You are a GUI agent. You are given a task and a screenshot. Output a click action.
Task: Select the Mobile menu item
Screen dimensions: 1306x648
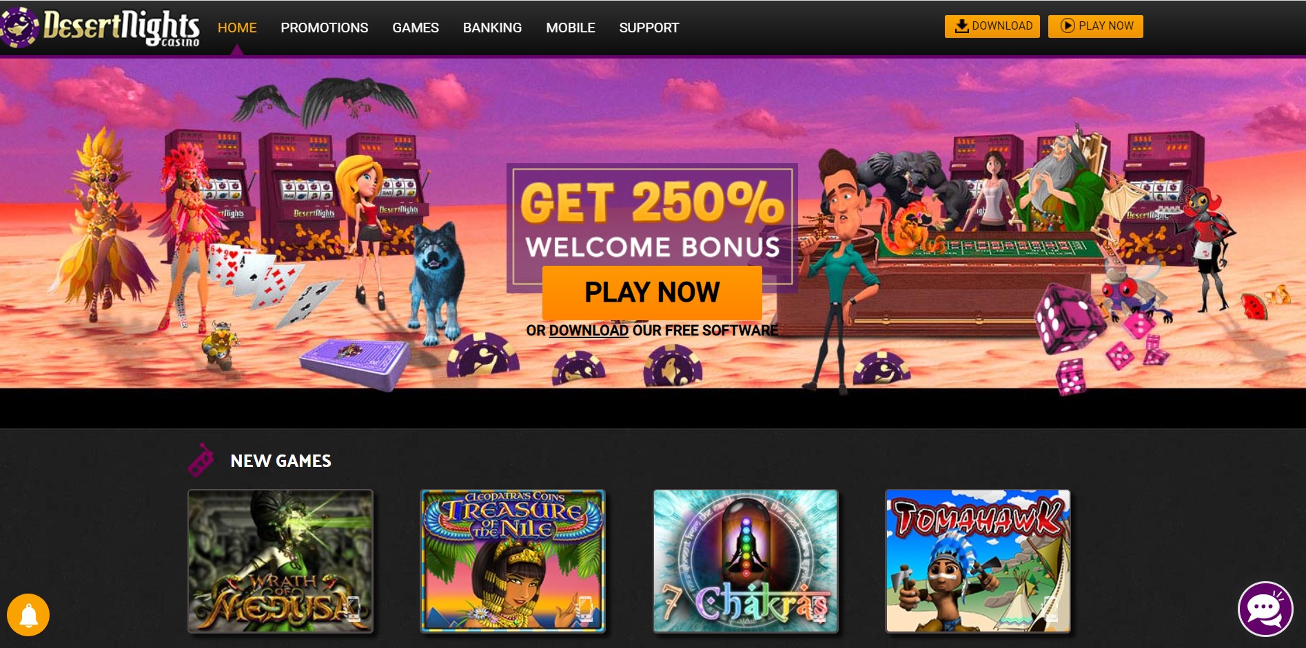click(571, 28)
